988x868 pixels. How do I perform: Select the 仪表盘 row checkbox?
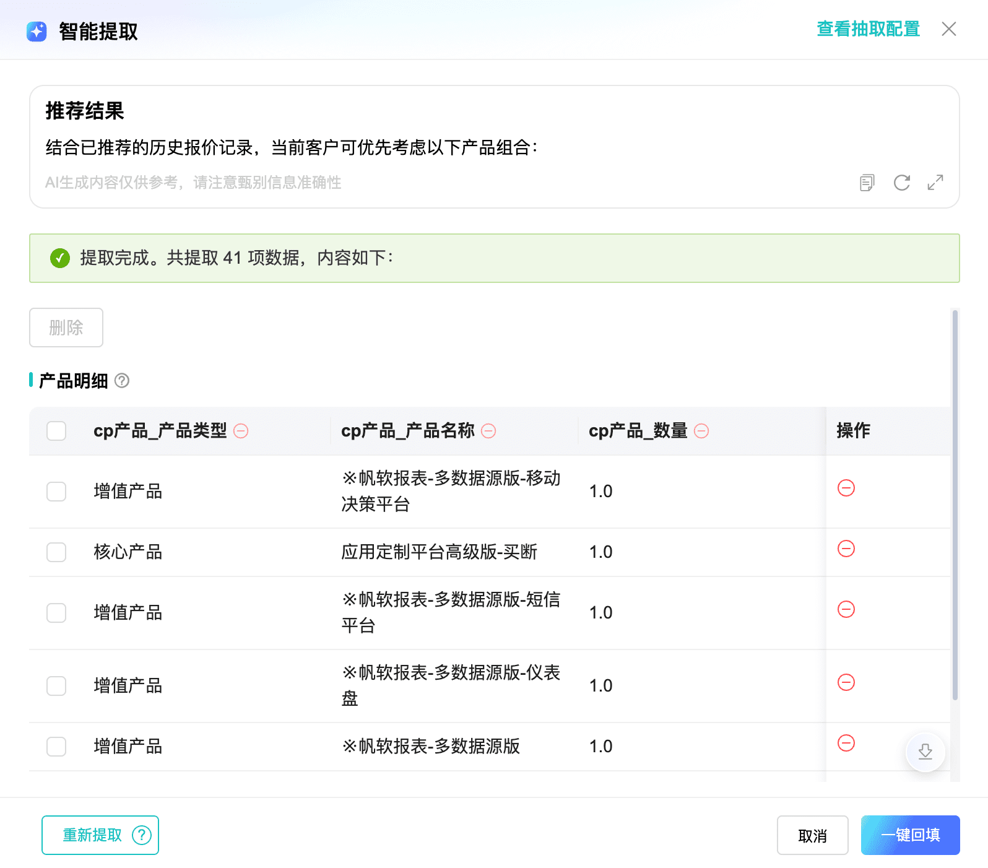(56, 686)
